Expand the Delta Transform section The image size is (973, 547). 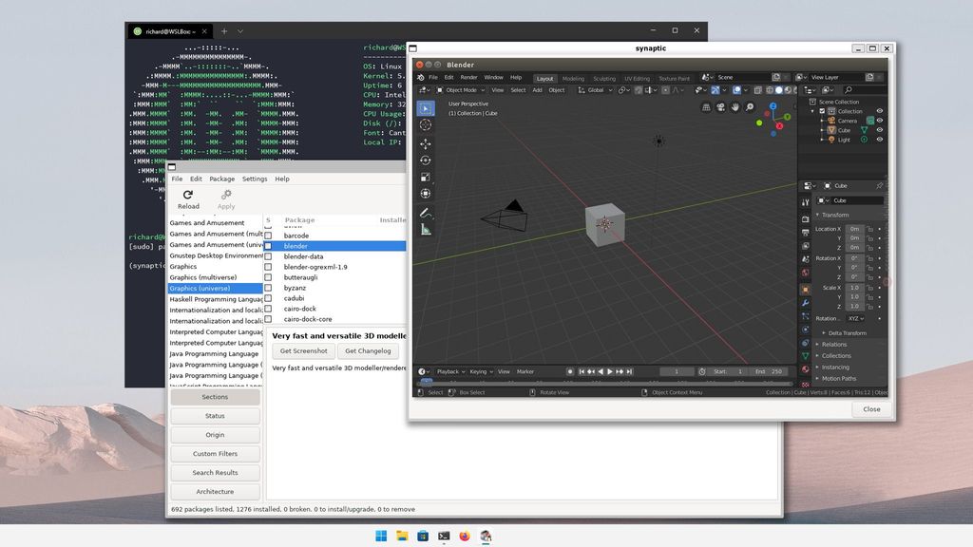(x=846, y=333)
